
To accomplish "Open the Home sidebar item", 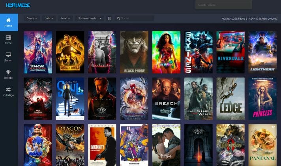I will pos(9,22).
